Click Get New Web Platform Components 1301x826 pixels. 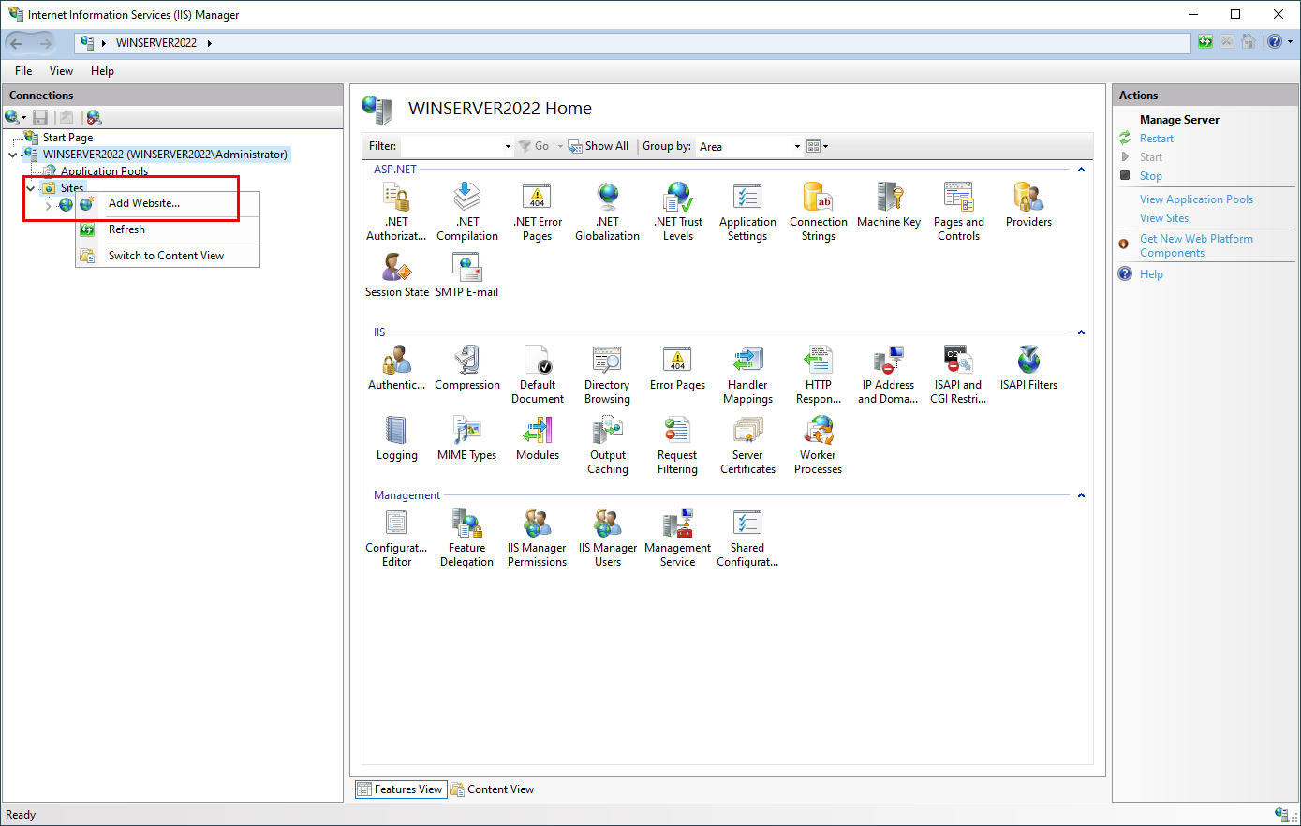pos(1196,245)
